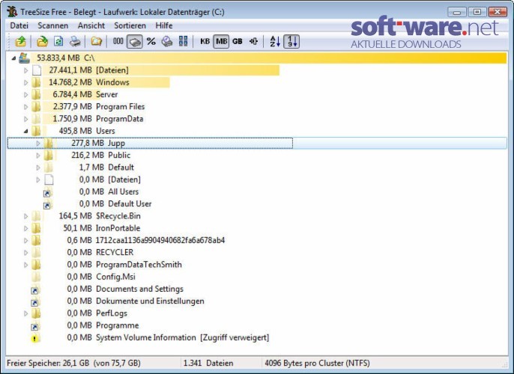Expand the IronPortable folder node

(26, 228)
